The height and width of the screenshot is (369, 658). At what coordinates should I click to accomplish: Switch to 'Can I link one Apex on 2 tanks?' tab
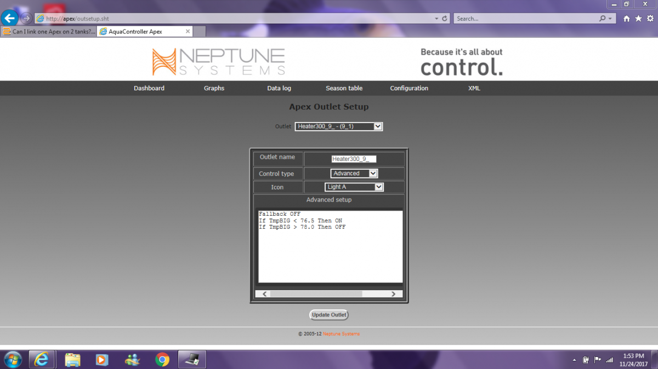click(x=49, y=31)
